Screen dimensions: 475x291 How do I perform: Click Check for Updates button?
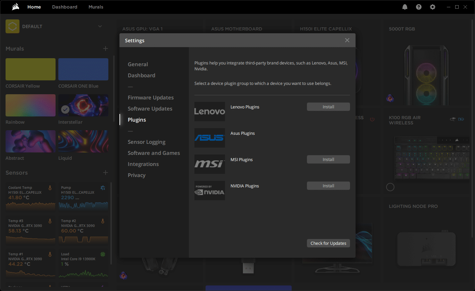coord(328,243)
